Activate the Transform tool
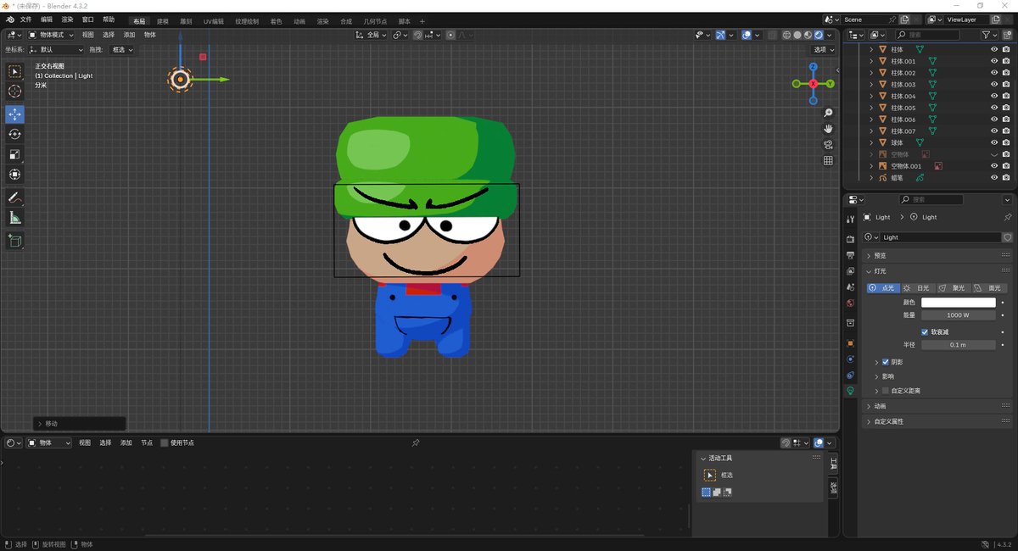 pos(14,175)
